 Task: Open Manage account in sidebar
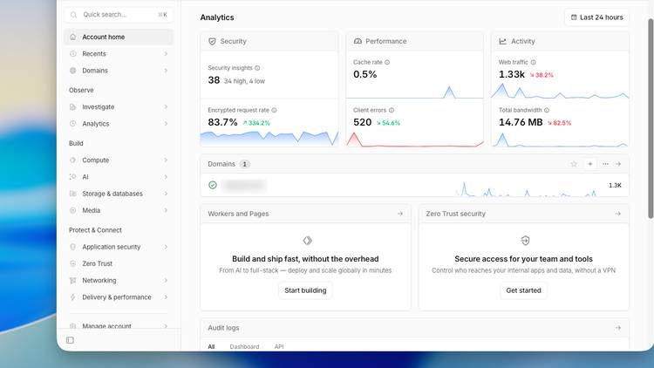[119, 325]
